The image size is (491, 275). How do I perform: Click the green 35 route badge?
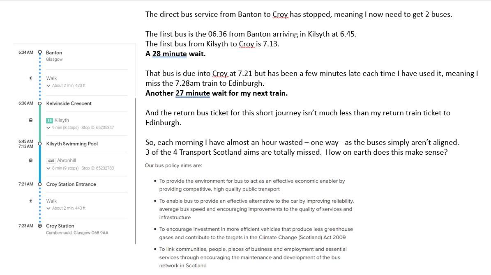[49, 120]
